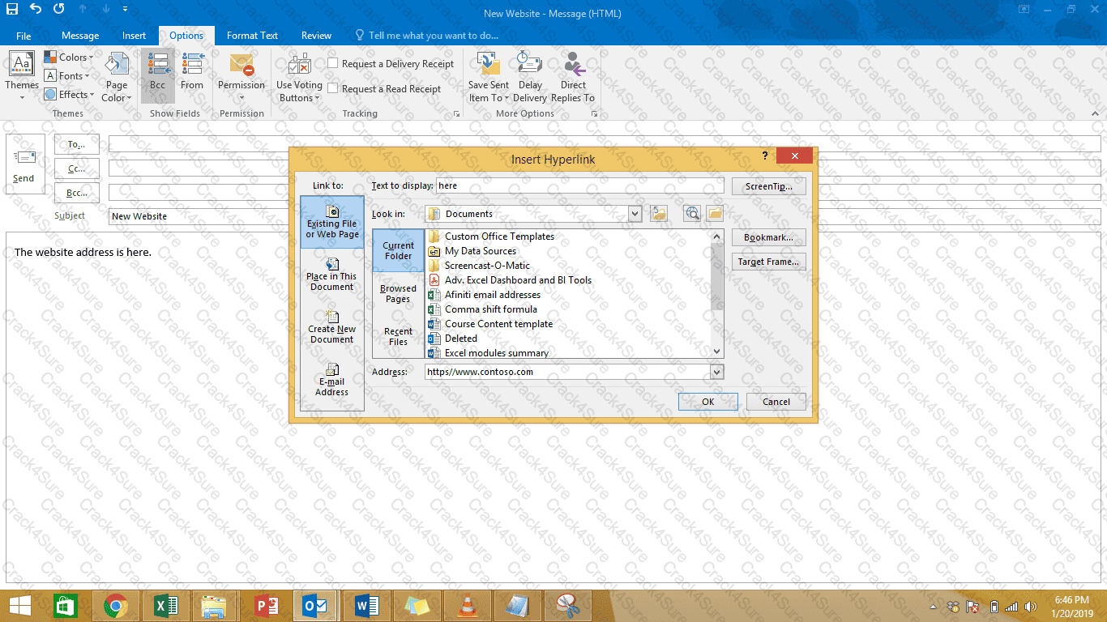Switch to the Format Text tab
The width and height of the screenshot is (1107, 622).
252,36
